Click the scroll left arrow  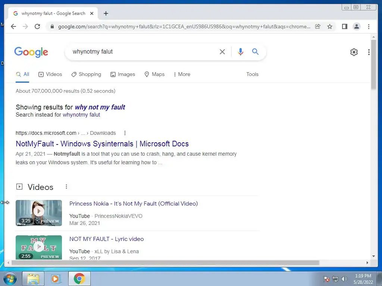coord(8,263)
